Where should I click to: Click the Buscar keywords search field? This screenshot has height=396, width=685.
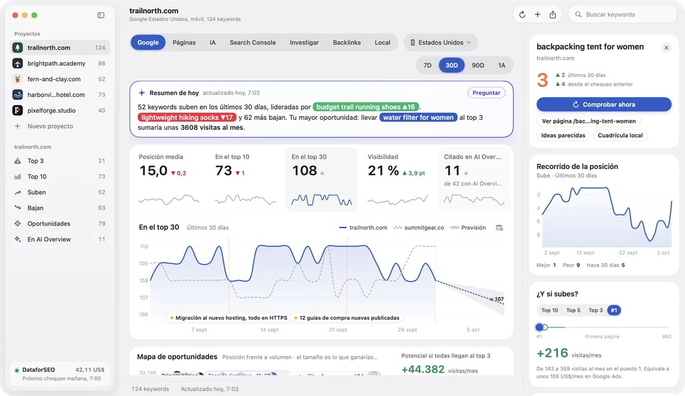pyautogui.click(x=622, y=14)
